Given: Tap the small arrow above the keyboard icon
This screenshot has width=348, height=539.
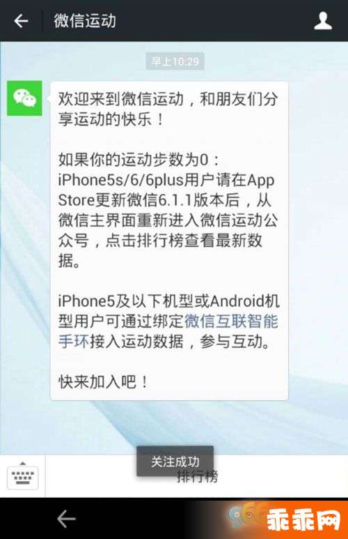Looking at the screenshot, I should point(23,463).
